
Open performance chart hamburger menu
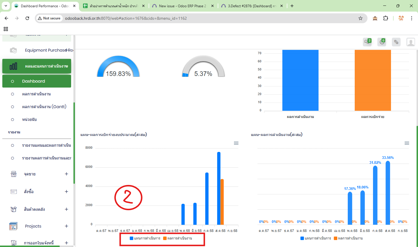[x=407, y=143]
